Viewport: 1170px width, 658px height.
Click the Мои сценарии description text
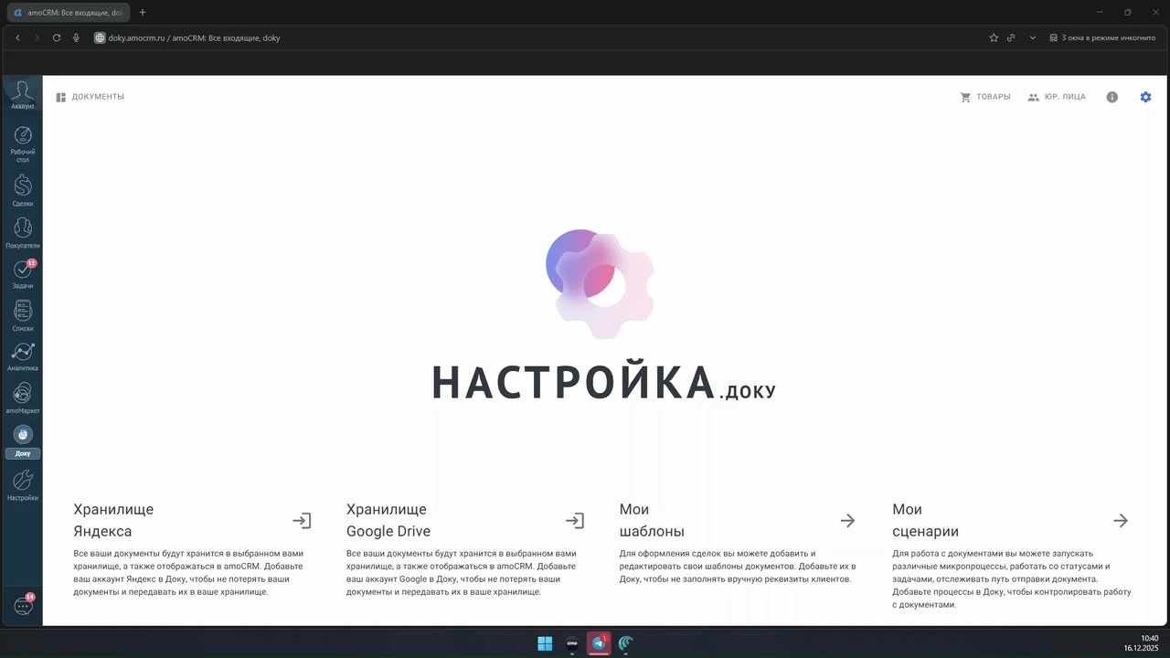click(1012, 579)
